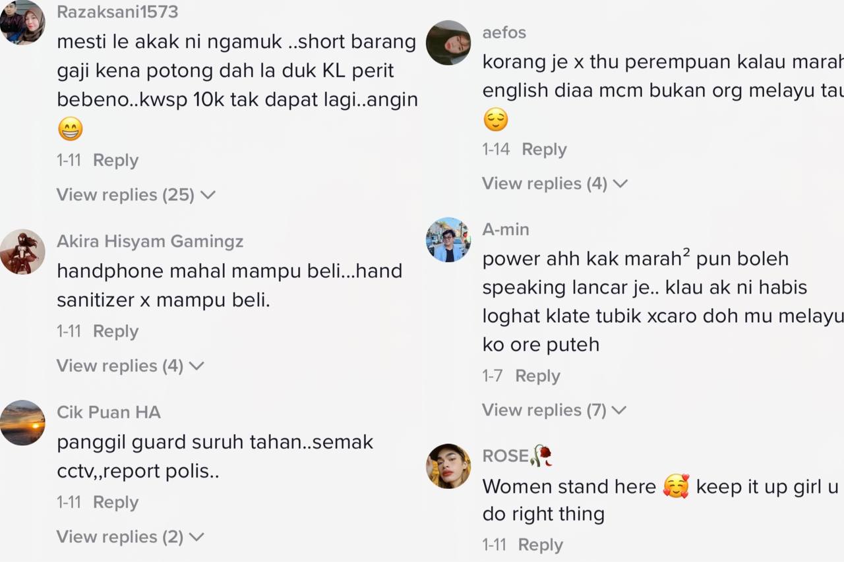Expand 4 replies under Akira Hisyam comment
The width and height of the screenshot is (844, 562).
pyautogui.click(x=130, y=366)
